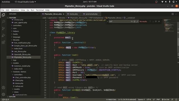This screenshot has height=101, width=179.
Task: Open nohup.out in explorer
Action: click(19, 86)
